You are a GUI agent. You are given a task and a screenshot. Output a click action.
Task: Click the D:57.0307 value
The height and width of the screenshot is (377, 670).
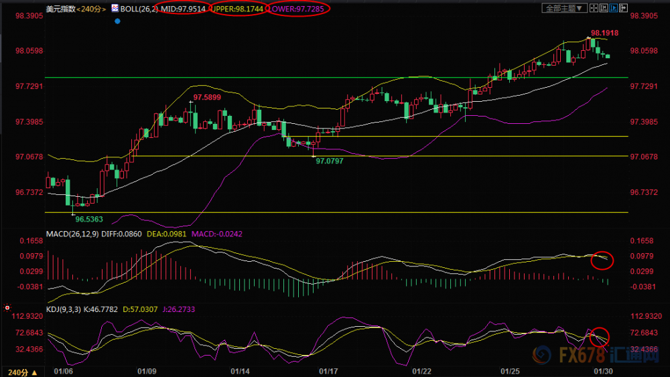click(x=140, y=309)
